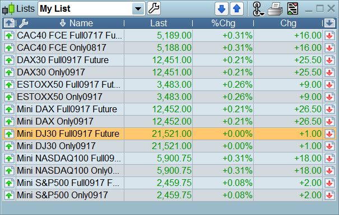Click green up arrow for ESTOXX50 Only0917

pos(9,97)
